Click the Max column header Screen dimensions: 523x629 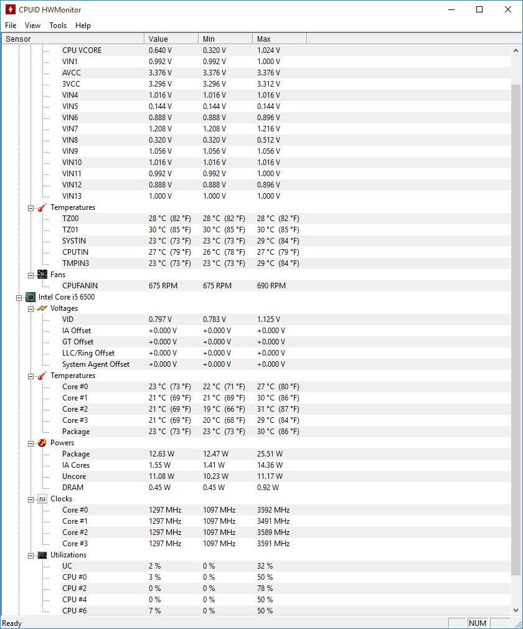click(280, 39)
